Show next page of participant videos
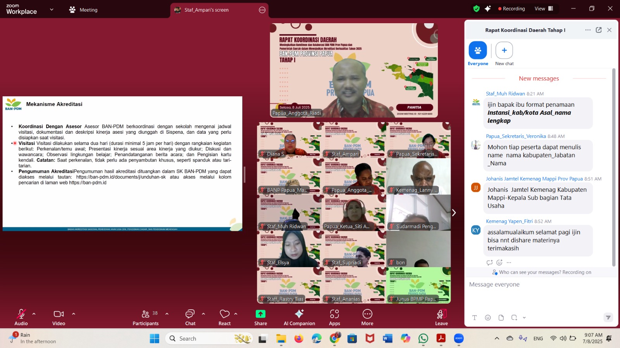The height and width of the screenshot is (348, 620). tap(454, 213)
